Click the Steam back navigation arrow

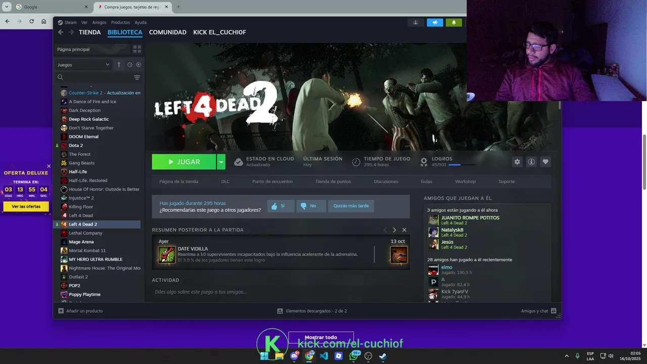(61, 32)
